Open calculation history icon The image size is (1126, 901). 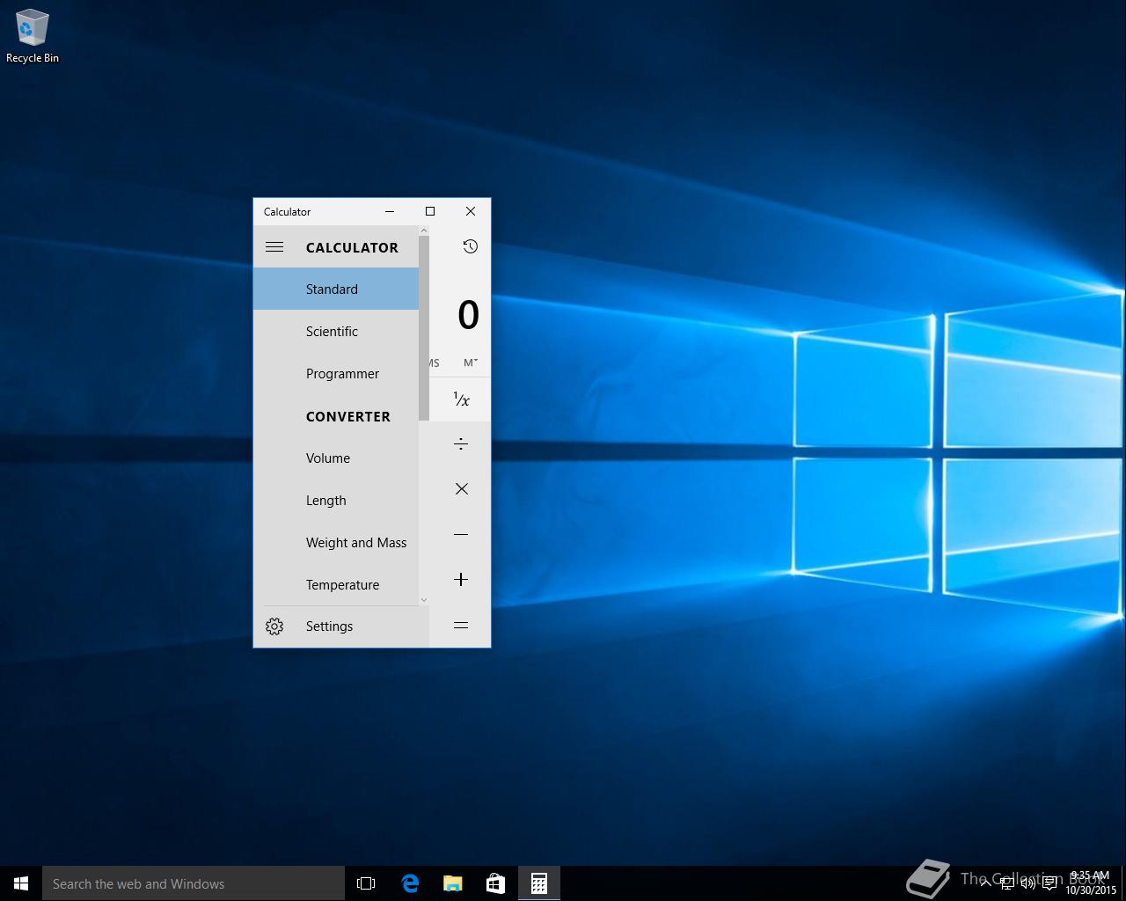click(x=471, y=246)
